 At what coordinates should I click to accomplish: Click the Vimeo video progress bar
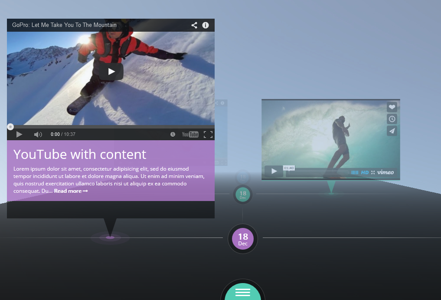click(x=317, y=172)
